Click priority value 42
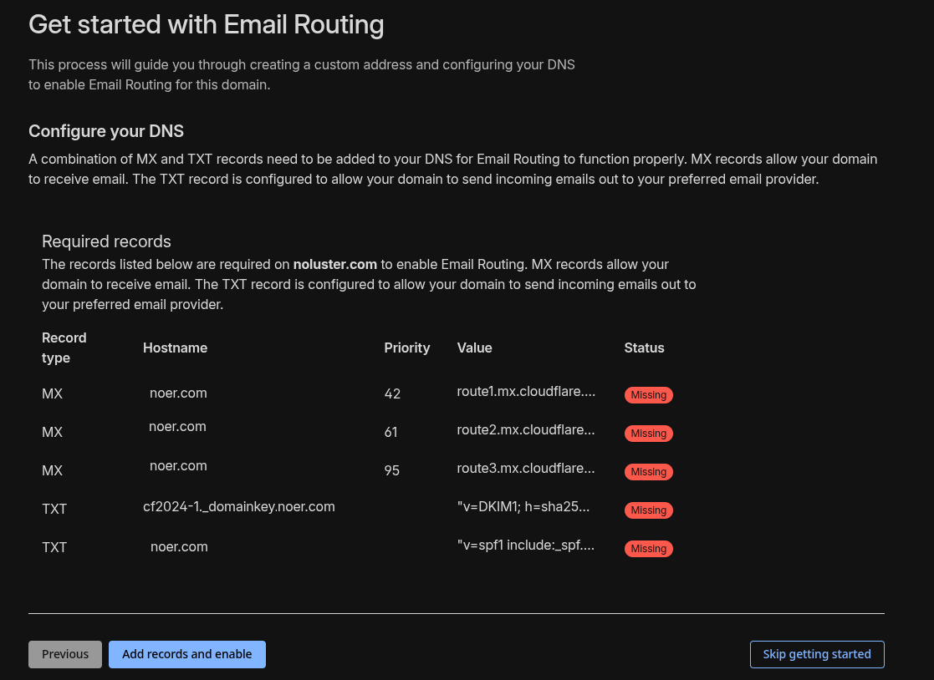This screenshot has height=680, width=934. [392, 393]
